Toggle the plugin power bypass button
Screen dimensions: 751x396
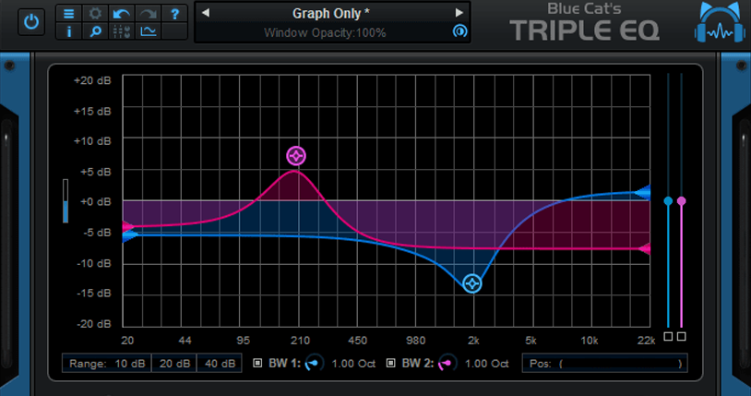(x=32, y=20)
